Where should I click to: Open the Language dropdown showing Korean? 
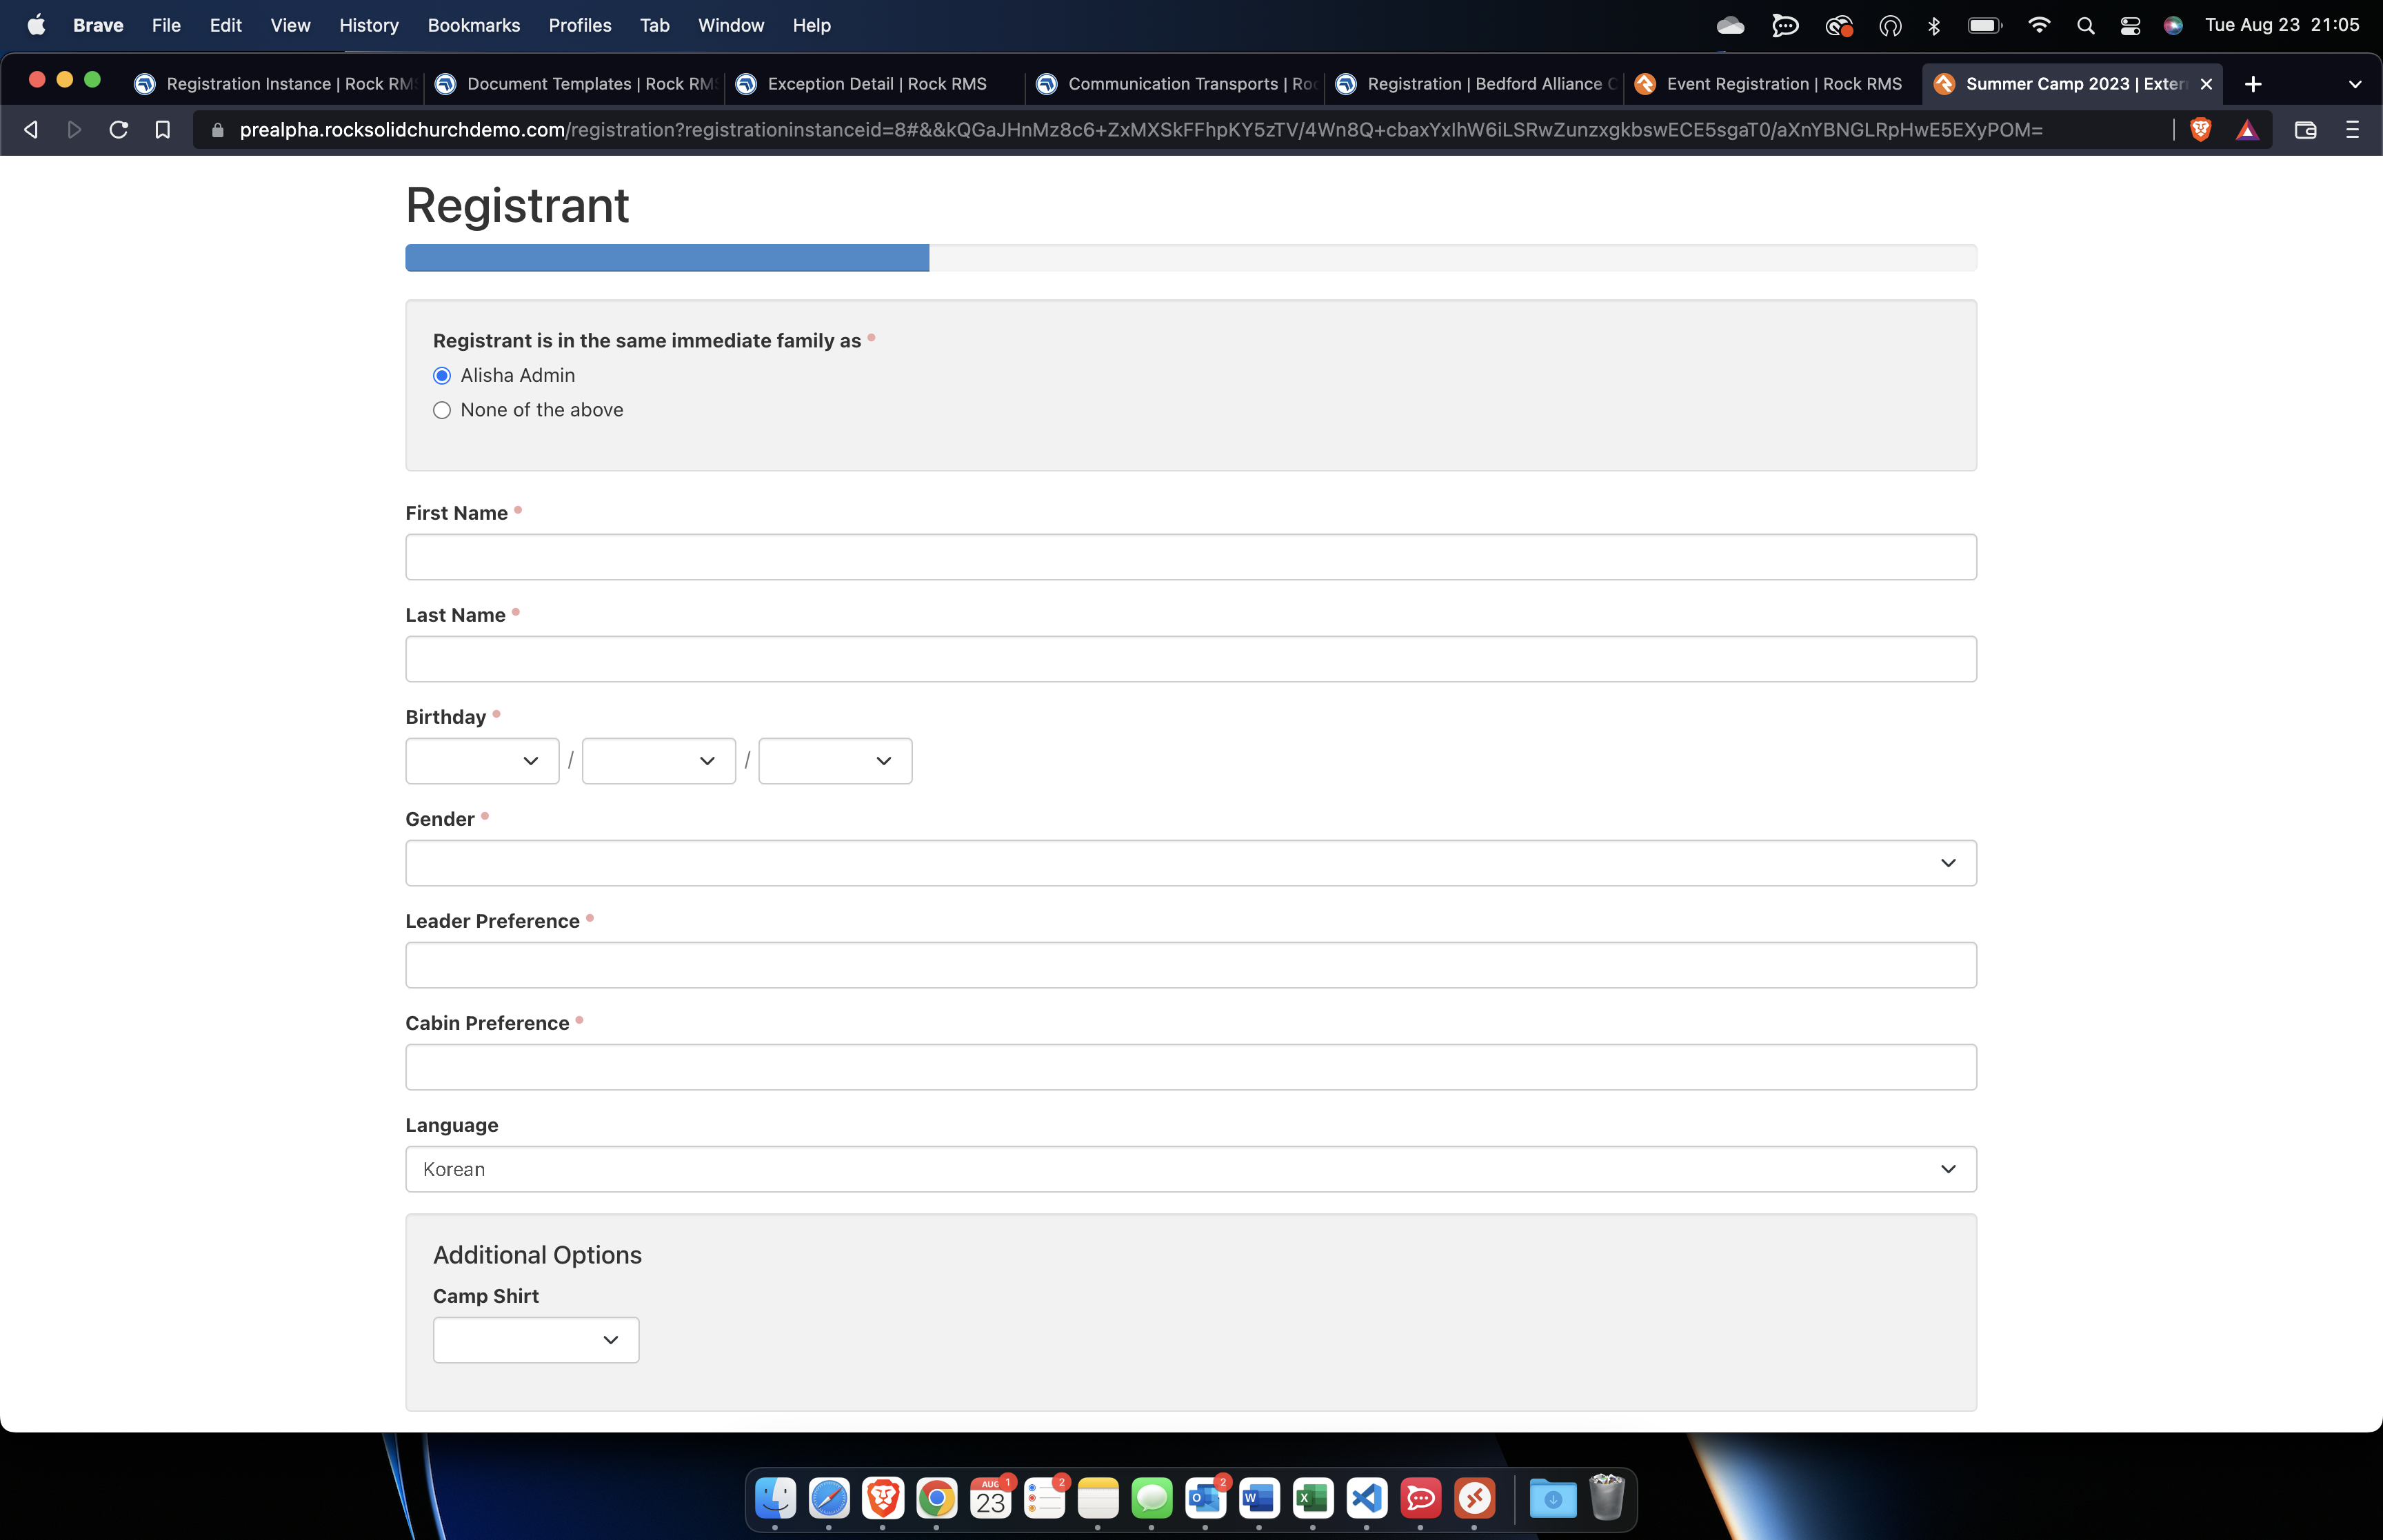click(x=1190, y=1169)
